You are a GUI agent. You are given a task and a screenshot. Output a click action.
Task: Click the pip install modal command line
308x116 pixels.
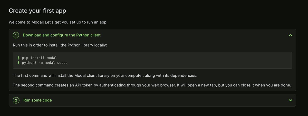(37, 58)
